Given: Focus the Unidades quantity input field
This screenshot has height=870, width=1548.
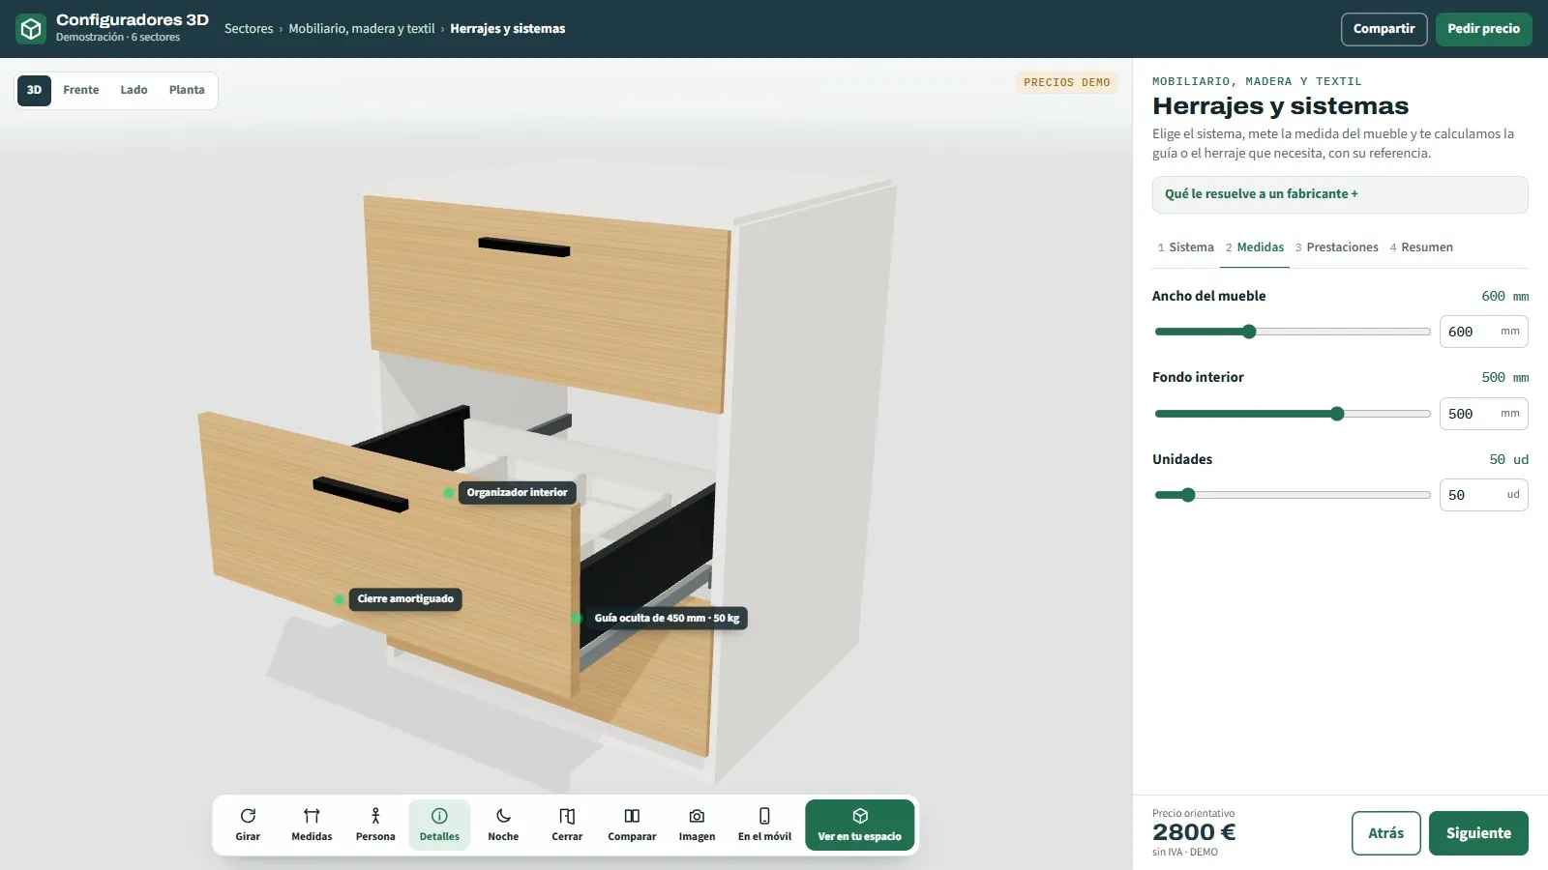Looking at the screenshot, I should point(1483,495).
